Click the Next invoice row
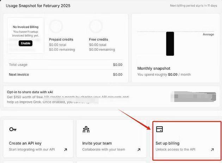 tap(66, 74)
